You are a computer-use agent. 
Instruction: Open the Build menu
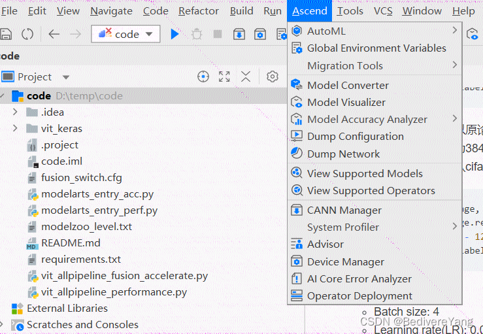[x=242, y=11]
